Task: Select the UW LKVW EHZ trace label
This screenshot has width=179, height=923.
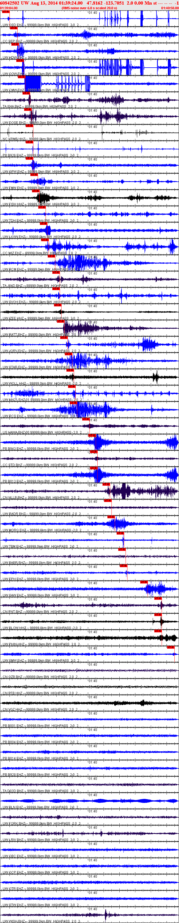Action: [41, 237]
